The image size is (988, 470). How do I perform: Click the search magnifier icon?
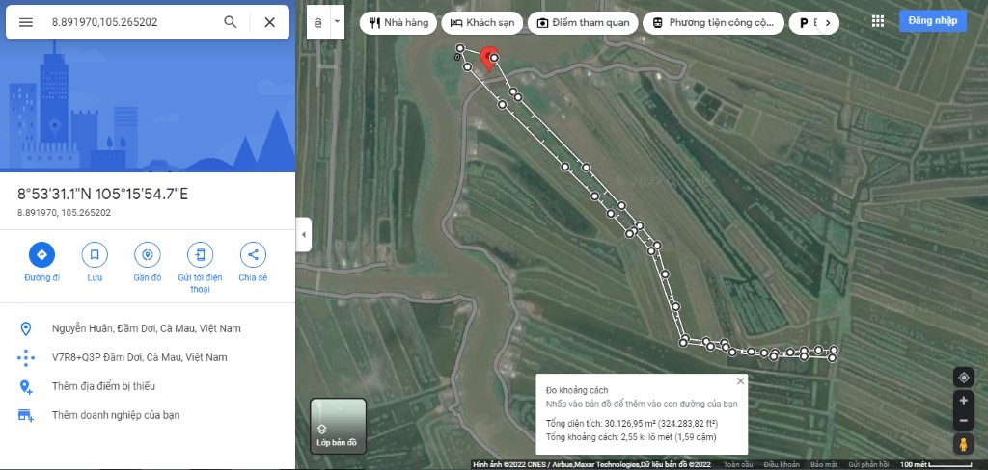[x=230, y=22]
